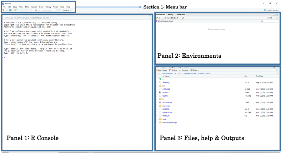
Task: Tick the checkbox next to README.md
Action: click(x=156, y=103)
